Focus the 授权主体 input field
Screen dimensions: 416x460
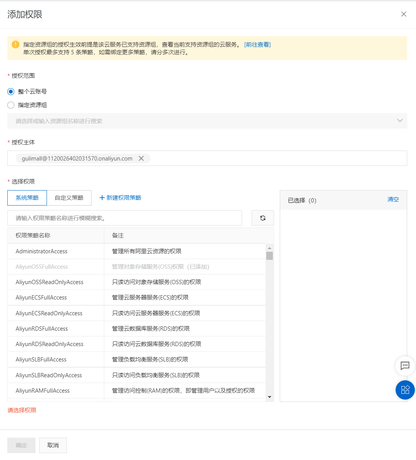coord(207,158)
